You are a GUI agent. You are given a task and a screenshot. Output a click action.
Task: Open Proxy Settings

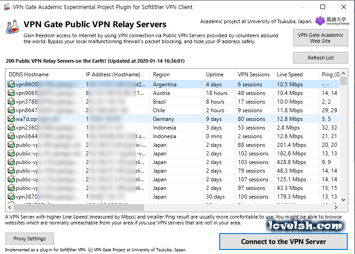30,239
